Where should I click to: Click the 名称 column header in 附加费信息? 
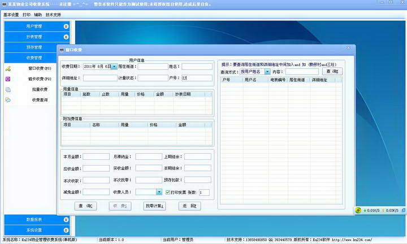(x=105, y=125)
